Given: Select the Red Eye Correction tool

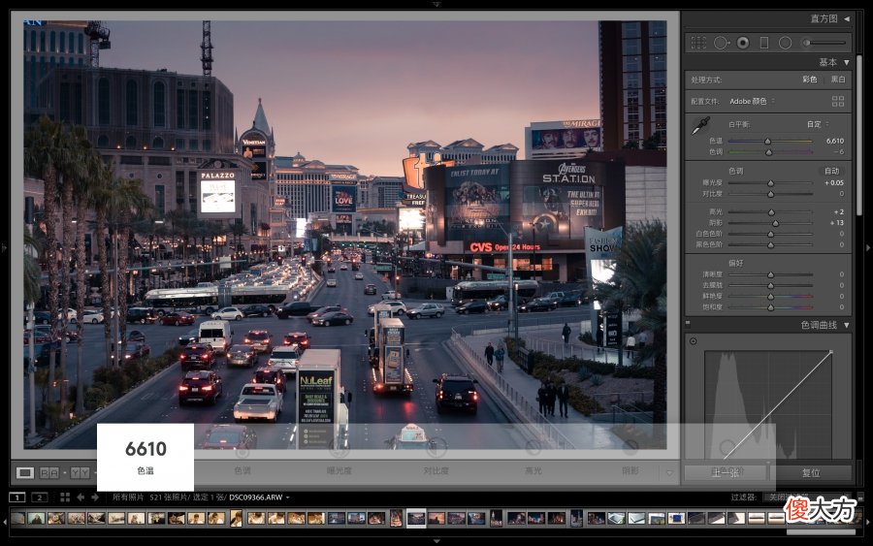Looking at the screenshot, I should click(x=743, y=43).
